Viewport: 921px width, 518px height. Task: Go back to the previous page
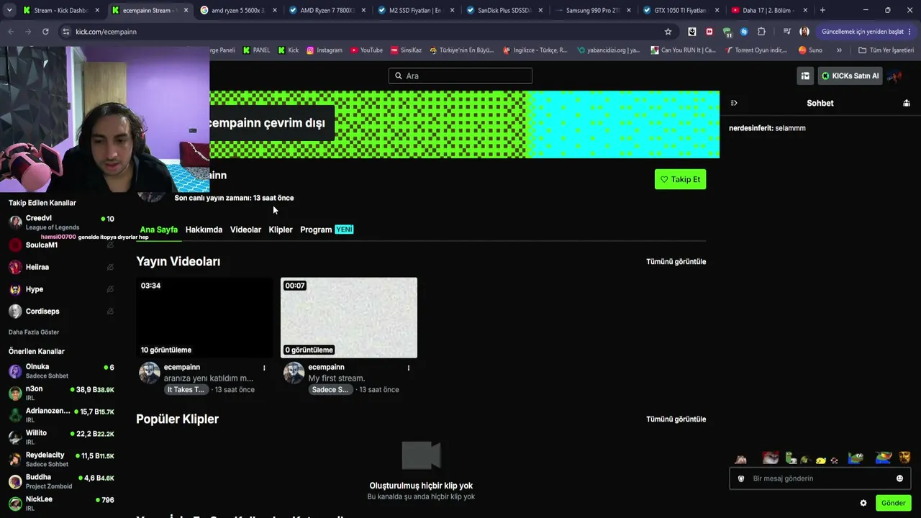tap(11, 32)
